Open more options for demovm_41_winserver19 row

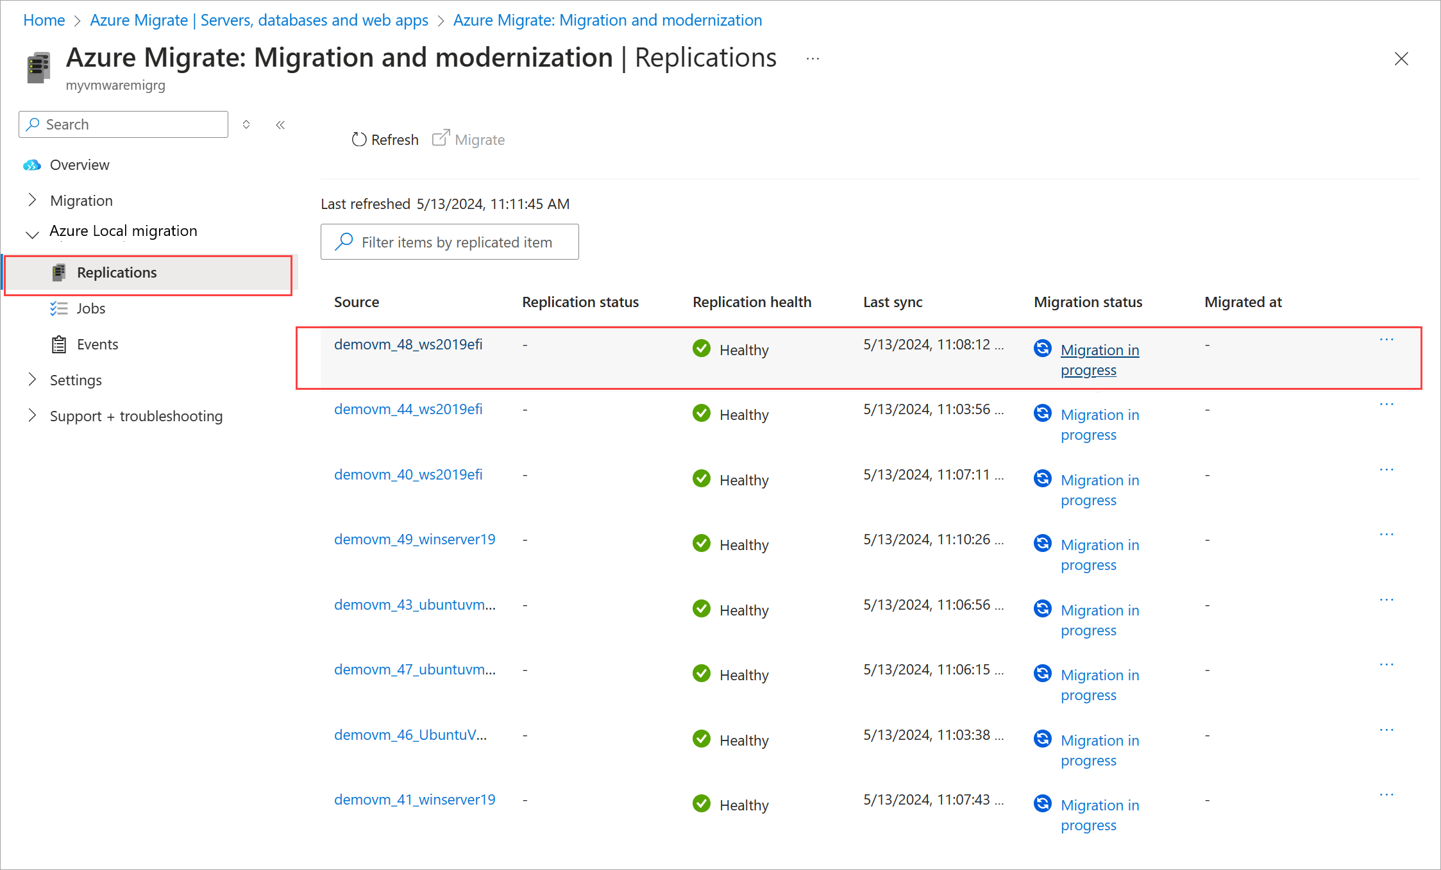(x=1386, y=795)
